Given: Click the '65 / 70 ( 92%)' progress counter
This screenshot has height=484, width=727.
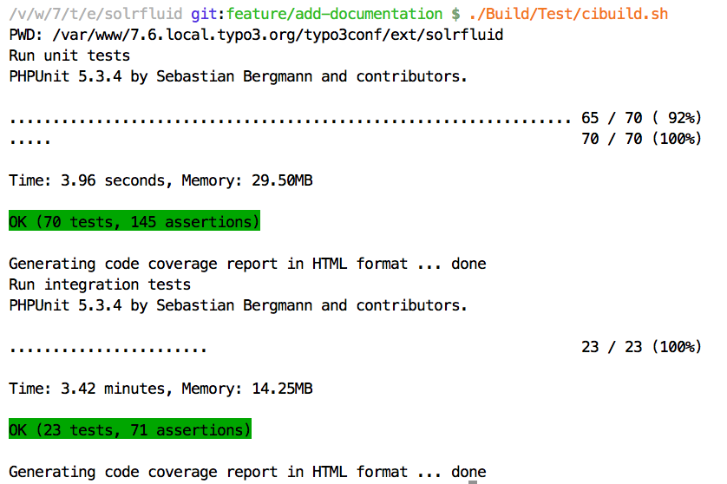Looking at the screenshot, I should pos(641,118).
